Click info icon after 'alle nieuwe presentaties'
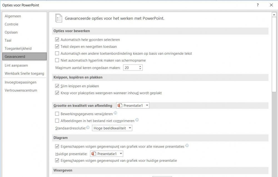The width and height of the screenshot is (278, 177). click(x=187, y=146)
